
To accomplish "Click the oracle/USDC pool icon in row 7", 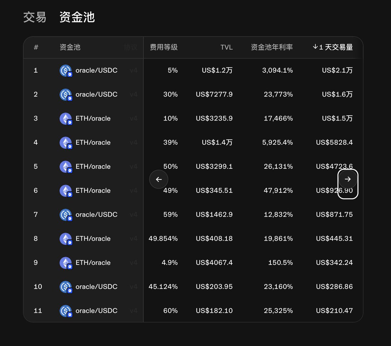I will pyautogui.click(x=66, y=214).
